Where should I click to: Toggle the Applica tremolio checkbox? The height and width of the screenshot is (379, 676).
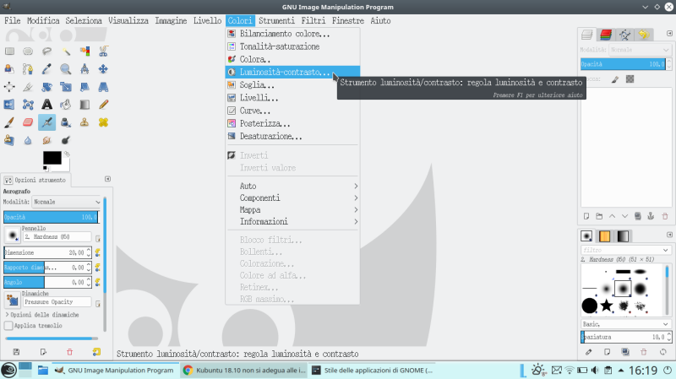pyautogui.click(x=8, y=326)
